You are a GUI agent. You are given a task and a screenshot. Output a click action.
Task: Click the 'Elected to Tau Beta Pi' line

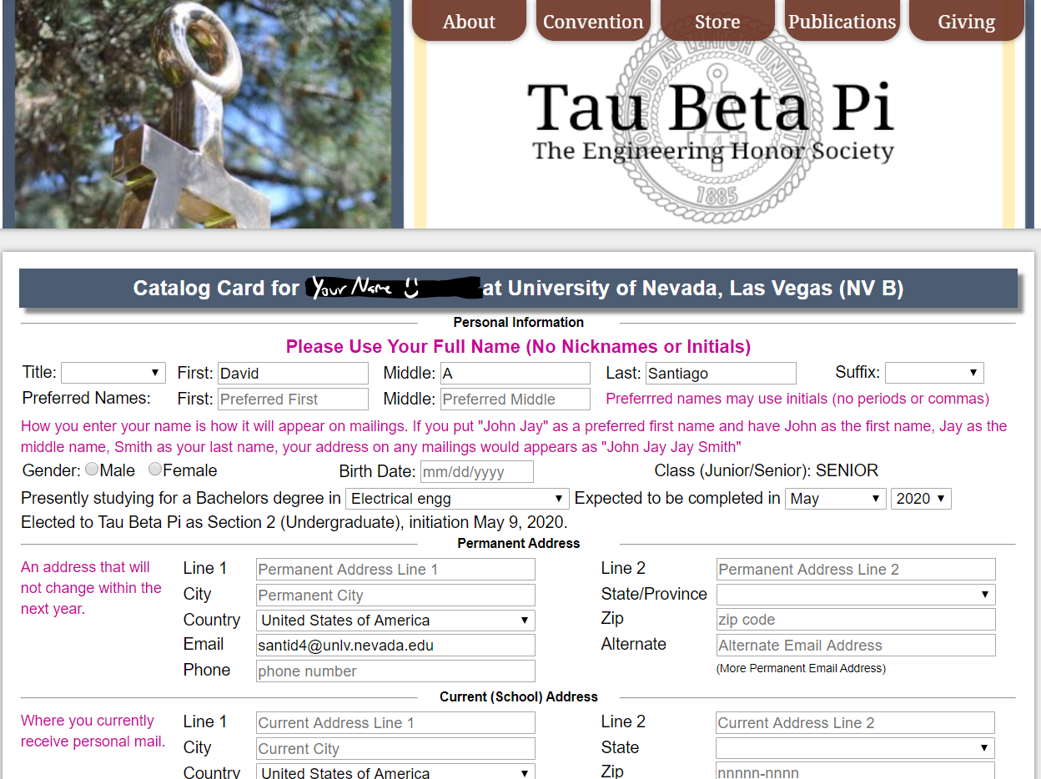[294, 523]
